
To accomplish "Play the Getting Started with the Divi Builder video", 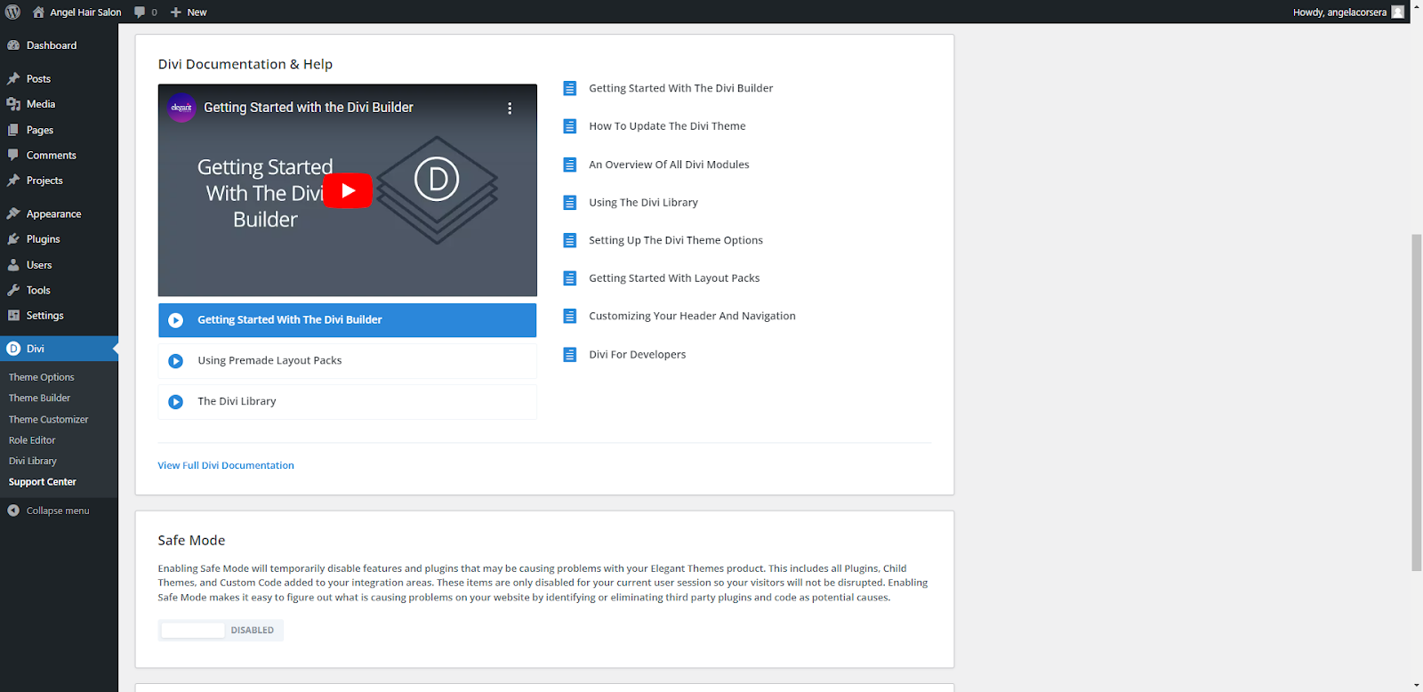I will (x=348, y=190).
